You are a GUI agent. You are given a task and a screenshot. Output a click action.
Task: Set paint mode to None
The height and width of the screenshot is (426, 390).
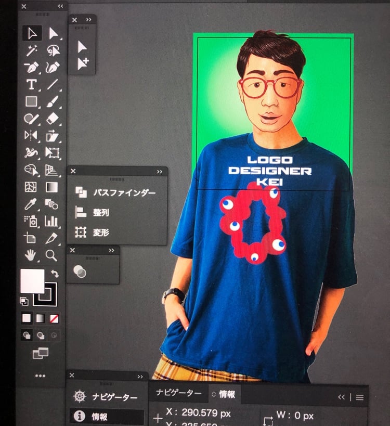tap(54, 318)
